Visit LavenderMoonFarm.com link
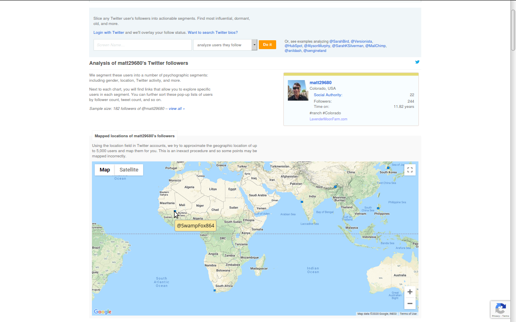Screen dimensions: 516x322 coord(328,119)
